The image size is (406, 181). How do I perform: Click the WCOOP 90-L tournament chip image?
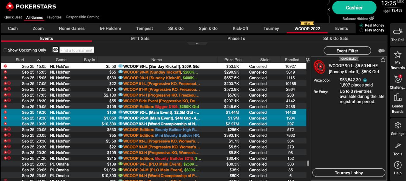319,67
